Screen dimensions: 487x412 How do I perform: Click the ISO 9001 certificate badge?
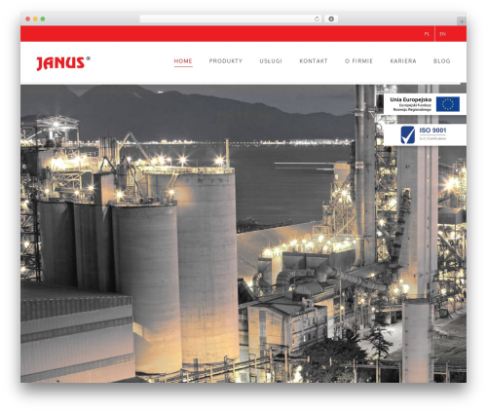pos(425,134)
